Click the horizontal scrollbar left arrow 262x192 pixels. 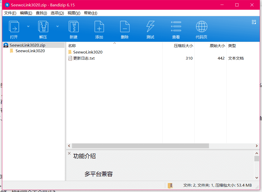tap(69, 146)
